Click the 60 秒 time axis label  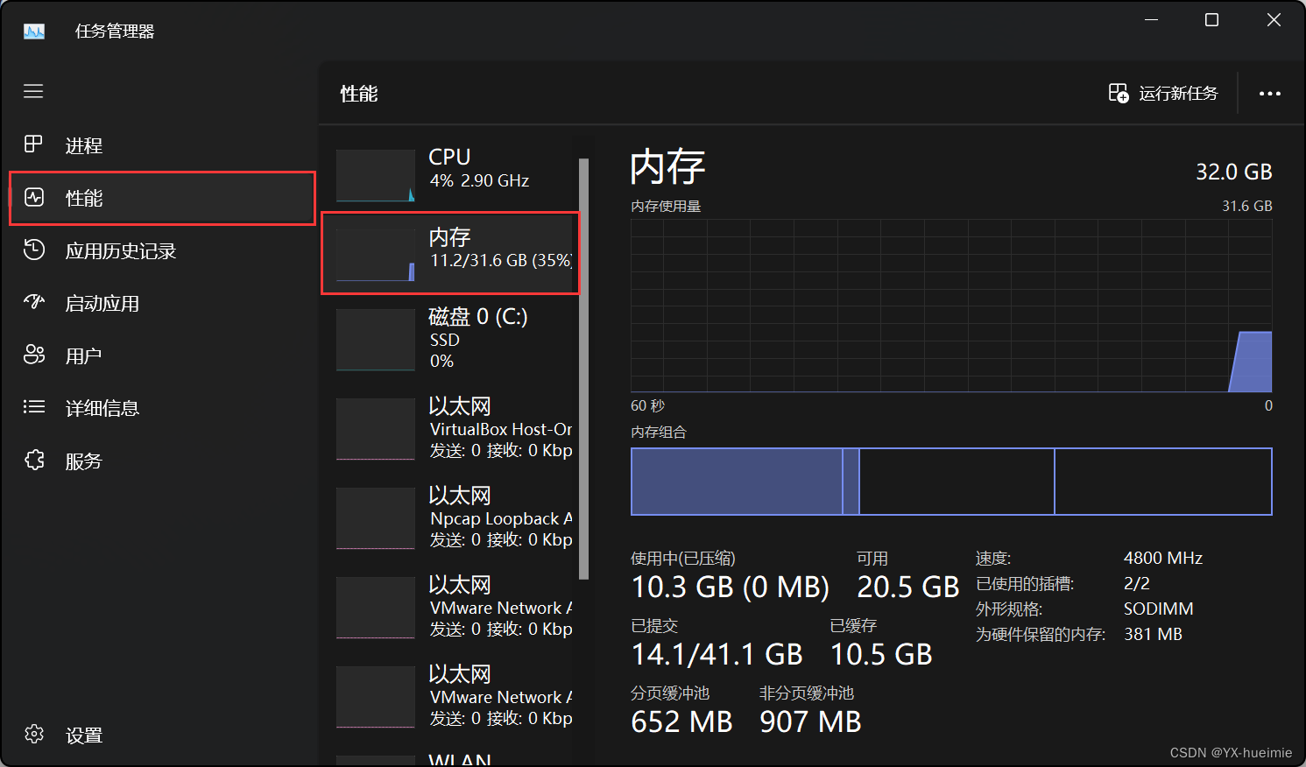click(647, 405)
